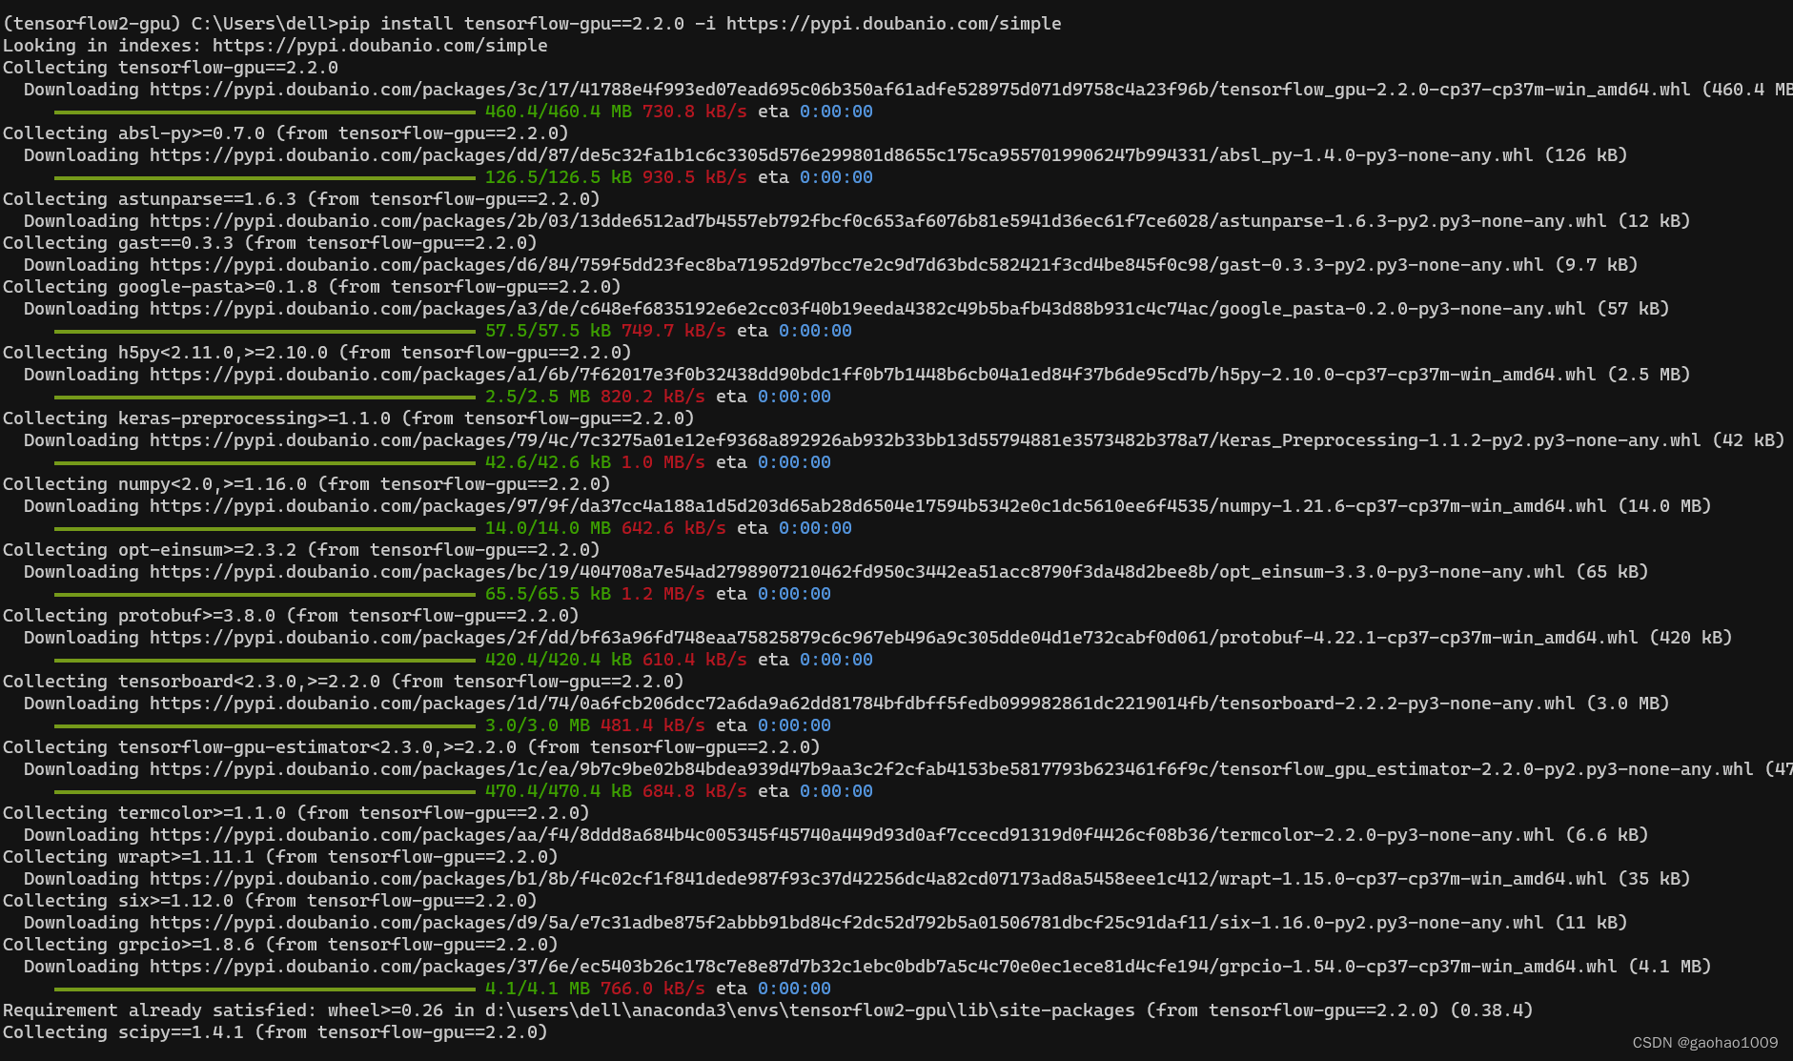Click 'Collecting opt-einsum>=2.3.2' line
1793x1061 pixels.
click(x=301, y=549)
